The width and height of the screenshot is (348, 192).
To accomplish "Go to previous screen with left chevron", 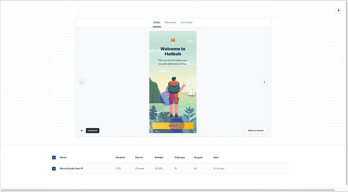I will [x=82, y=82].
